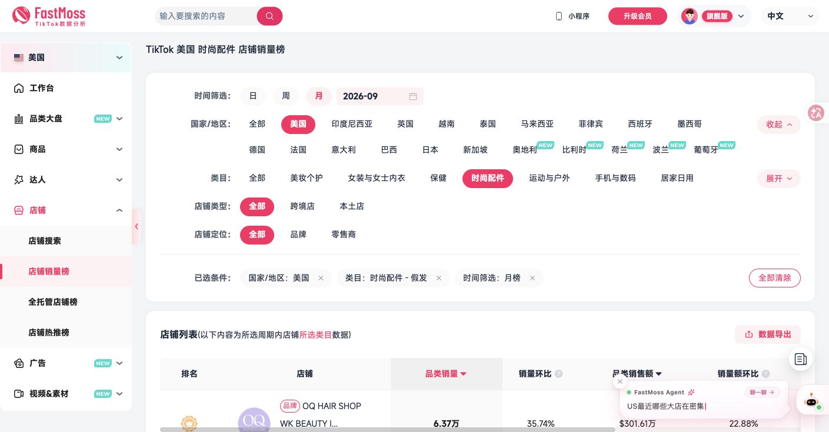Remove the 时间筛选：月榜 filter tag
Image resolution: width=829 pixels, height=432 pixels.
[x=532, y=278]
